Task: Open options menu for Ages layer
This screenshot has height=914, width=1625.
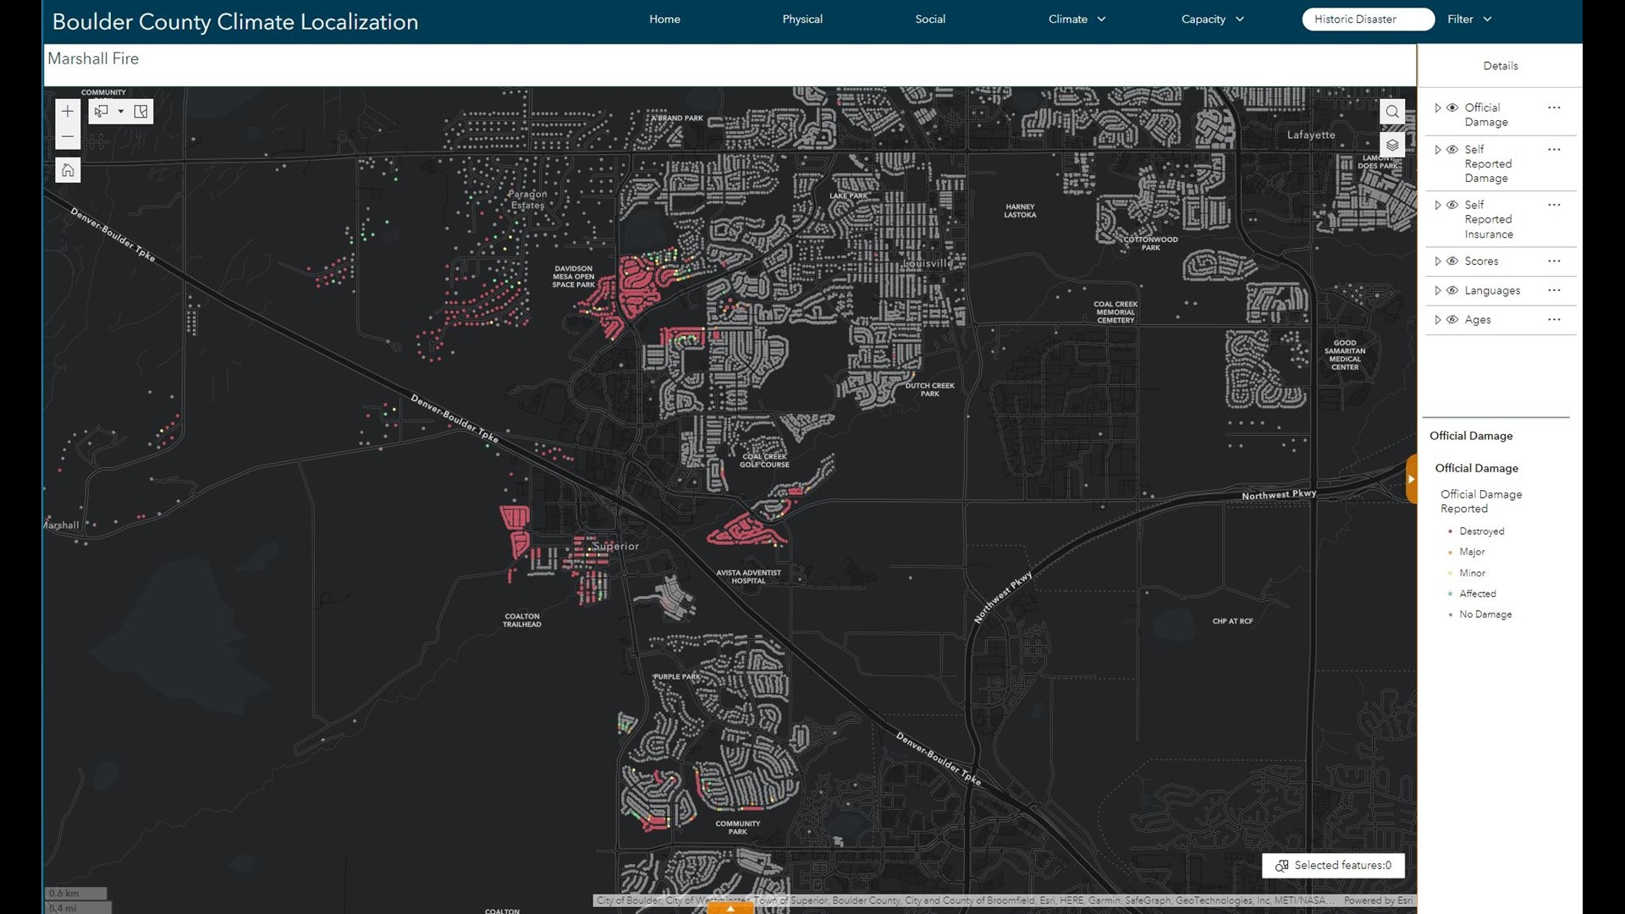Action: point(1554,320)
